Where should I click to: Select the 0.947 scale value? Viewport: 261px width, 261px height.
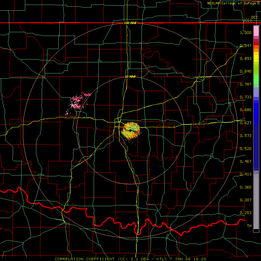[x=246, y=46]
